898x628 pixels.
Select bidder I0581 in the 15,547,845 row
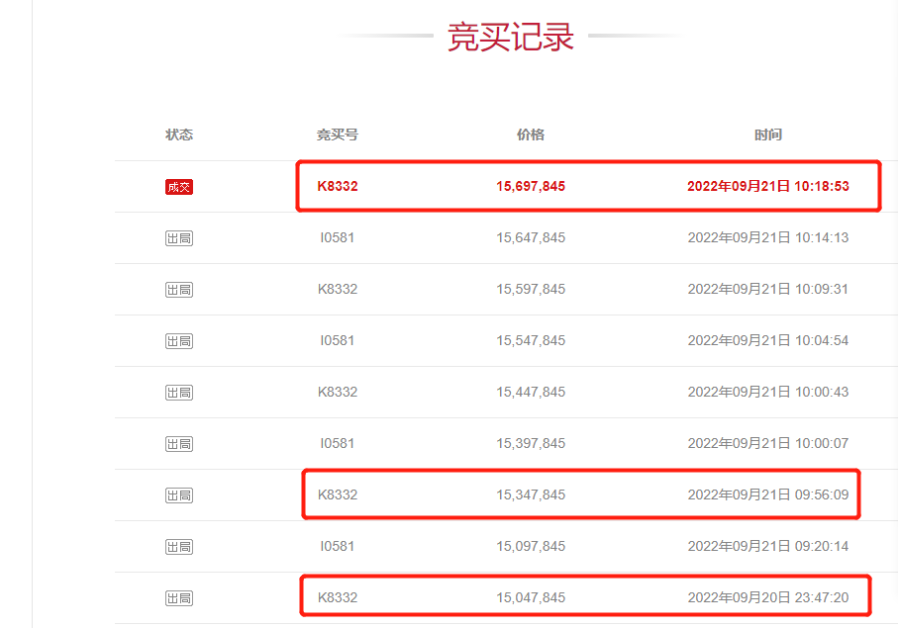(338, 341)
